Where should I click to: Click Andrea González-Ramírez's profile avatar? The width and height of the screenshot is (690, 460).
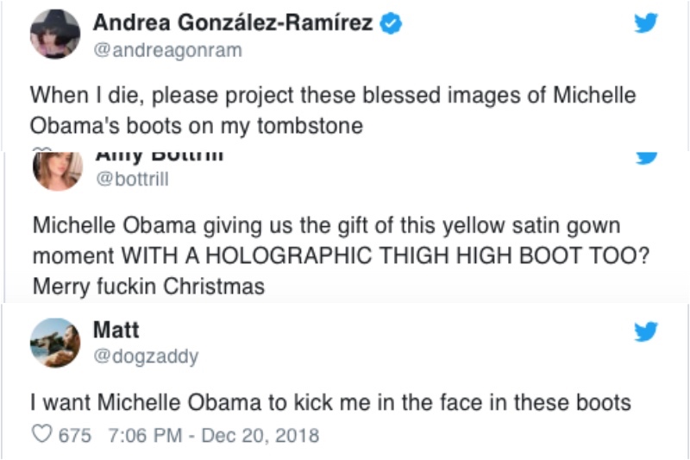(x=55, y=37)
